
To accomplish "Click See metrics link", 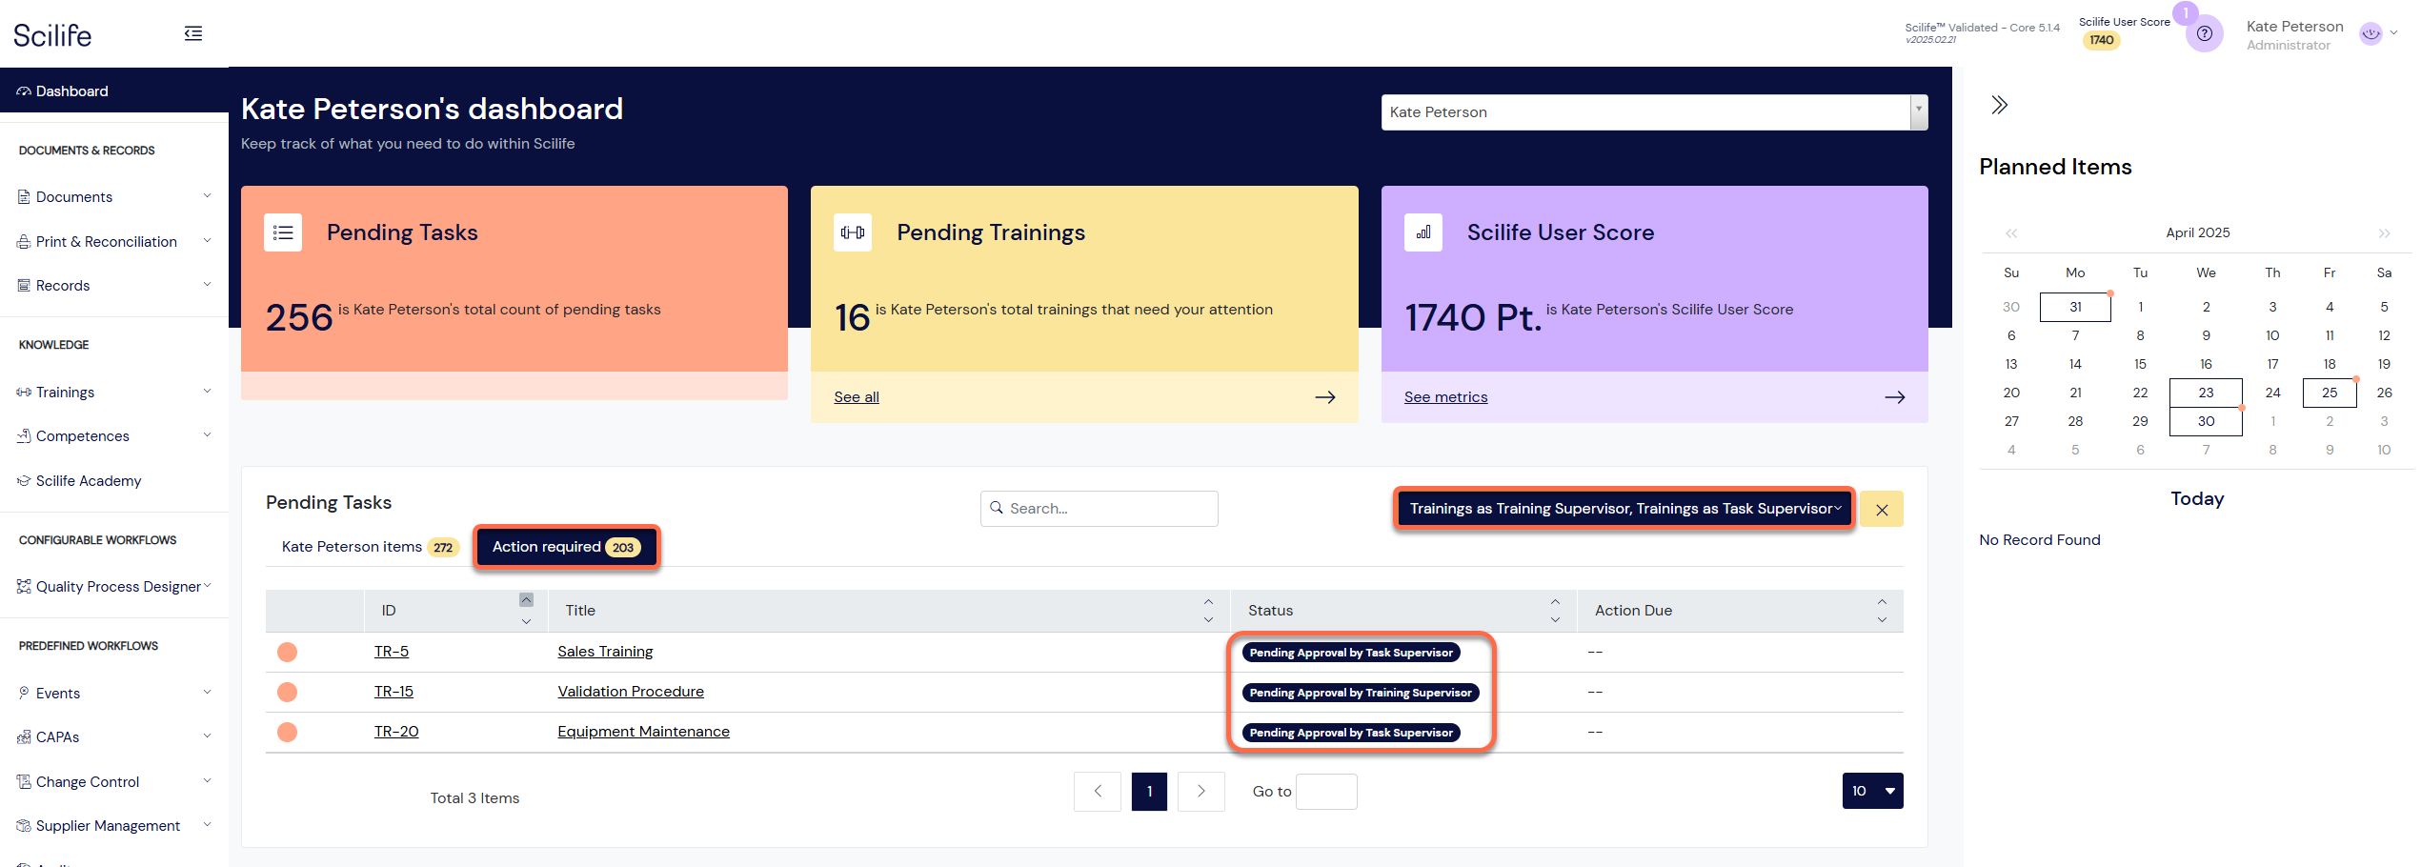I will click(x=1445, y=397).
